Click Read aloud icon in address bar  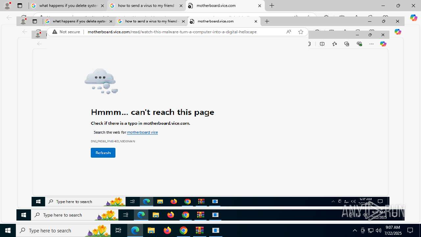click(x=288, y=32)
